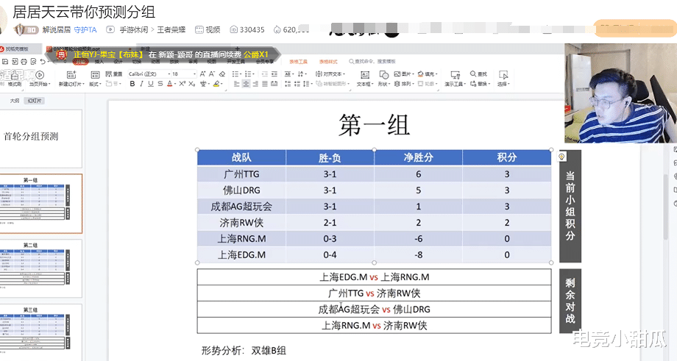The image size is (677, 361).
Task: Switch to the slides (幻灯片) panel view
Action: point(34,100)
